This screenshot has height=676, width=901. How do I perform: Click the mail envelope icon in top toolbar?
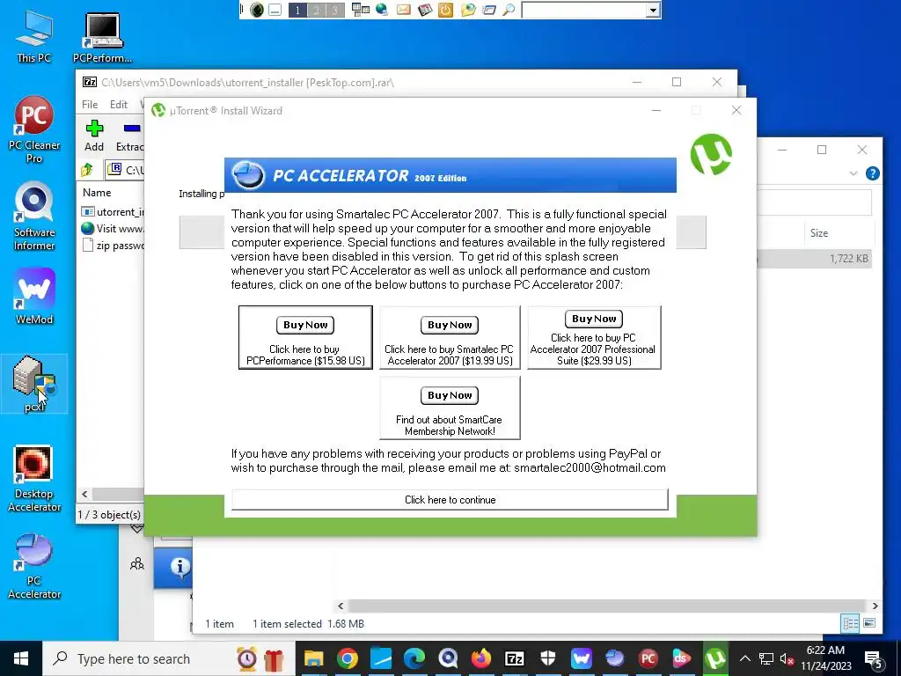(403, 10)
